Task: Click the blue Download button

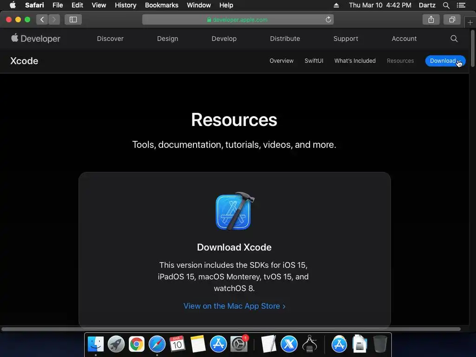Action: click(x=445, y=61)
